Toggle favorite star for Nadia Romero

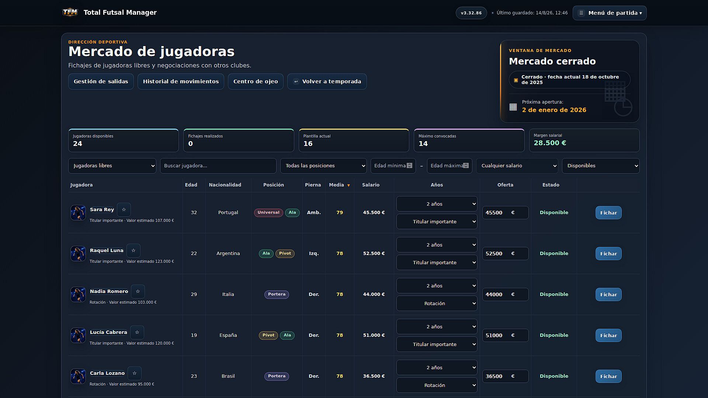pyautogui.click(x=138, y=291)
